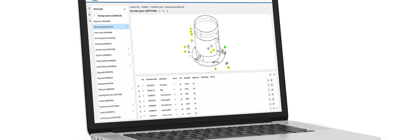420x140 pixels.
Task: Show info for flap row
Action: (268, 85)
